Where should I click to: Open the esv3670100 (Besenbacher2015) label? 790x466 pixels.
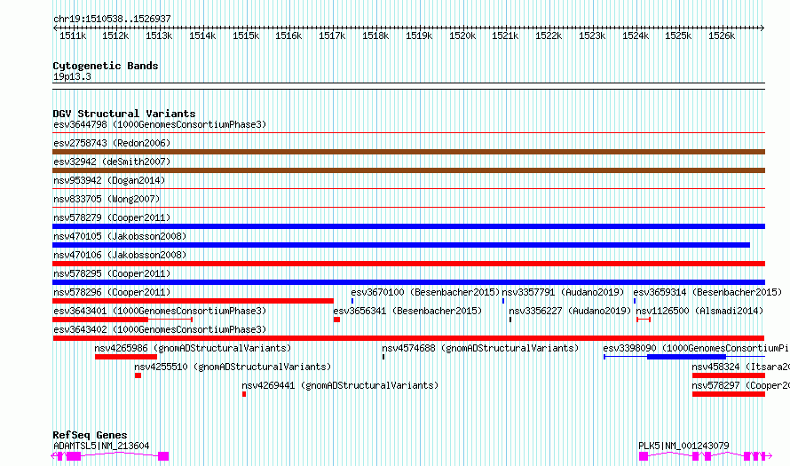click(x=425, y=292)
